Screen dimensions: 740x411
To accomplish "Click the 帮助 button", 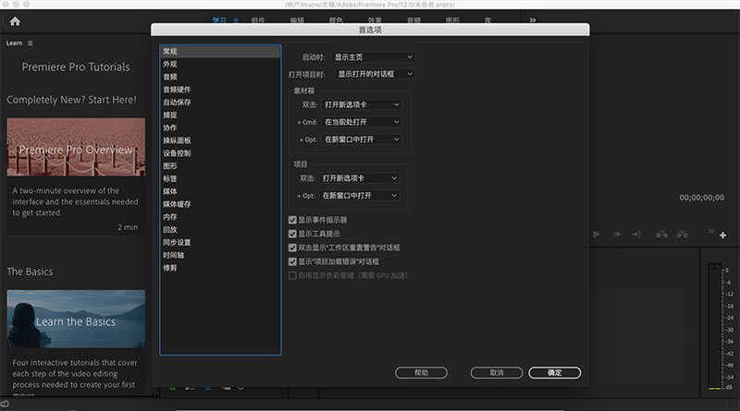I will (x=421, y=373).
